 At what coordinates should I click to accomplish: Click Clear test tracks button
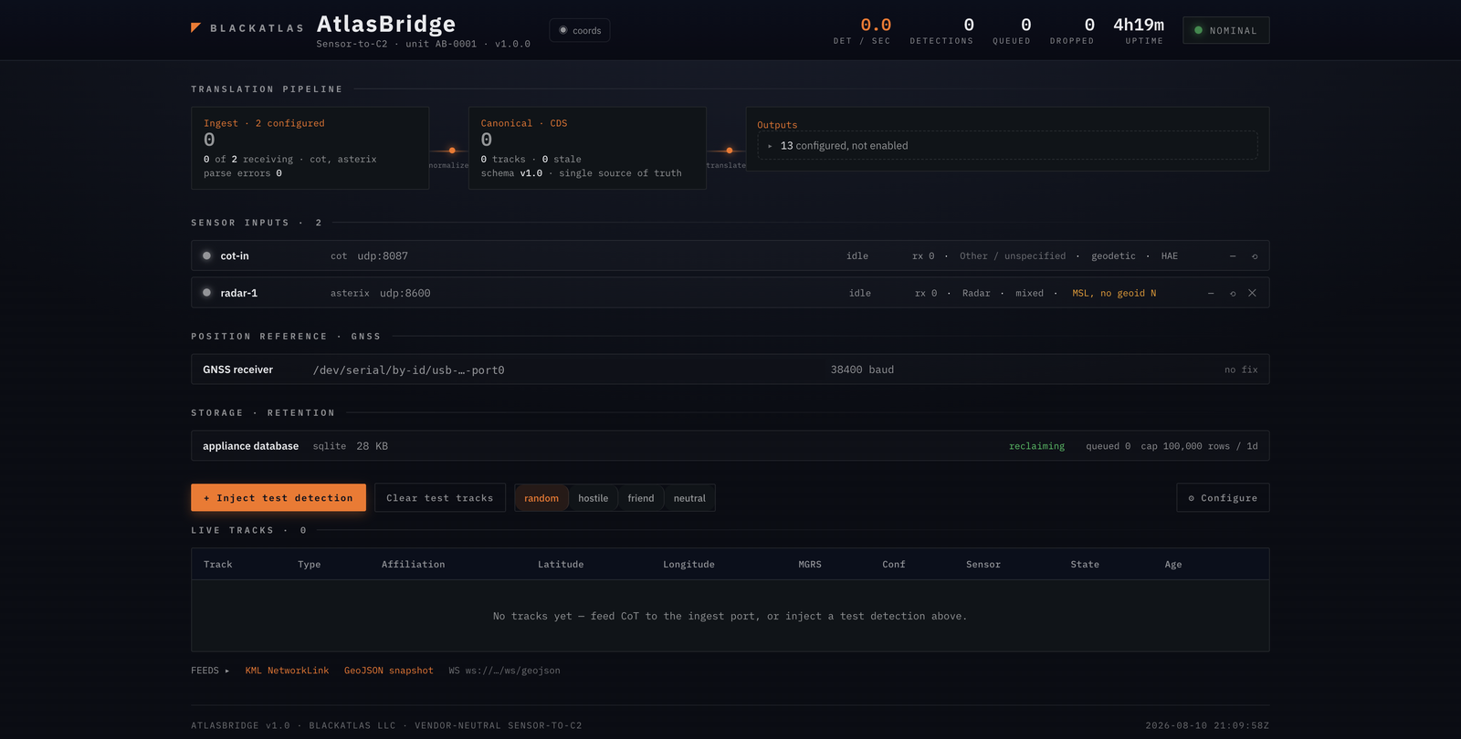pos(440,498)
